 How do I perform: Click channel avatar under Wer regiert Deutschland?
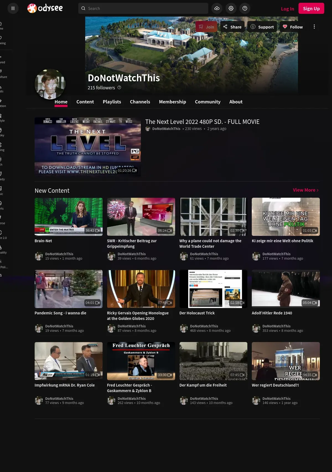(256, 401)
